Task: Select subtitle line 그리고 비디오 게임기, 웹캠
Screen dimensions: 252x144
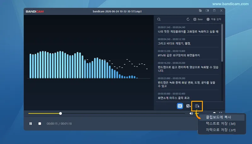Action: 174,44
